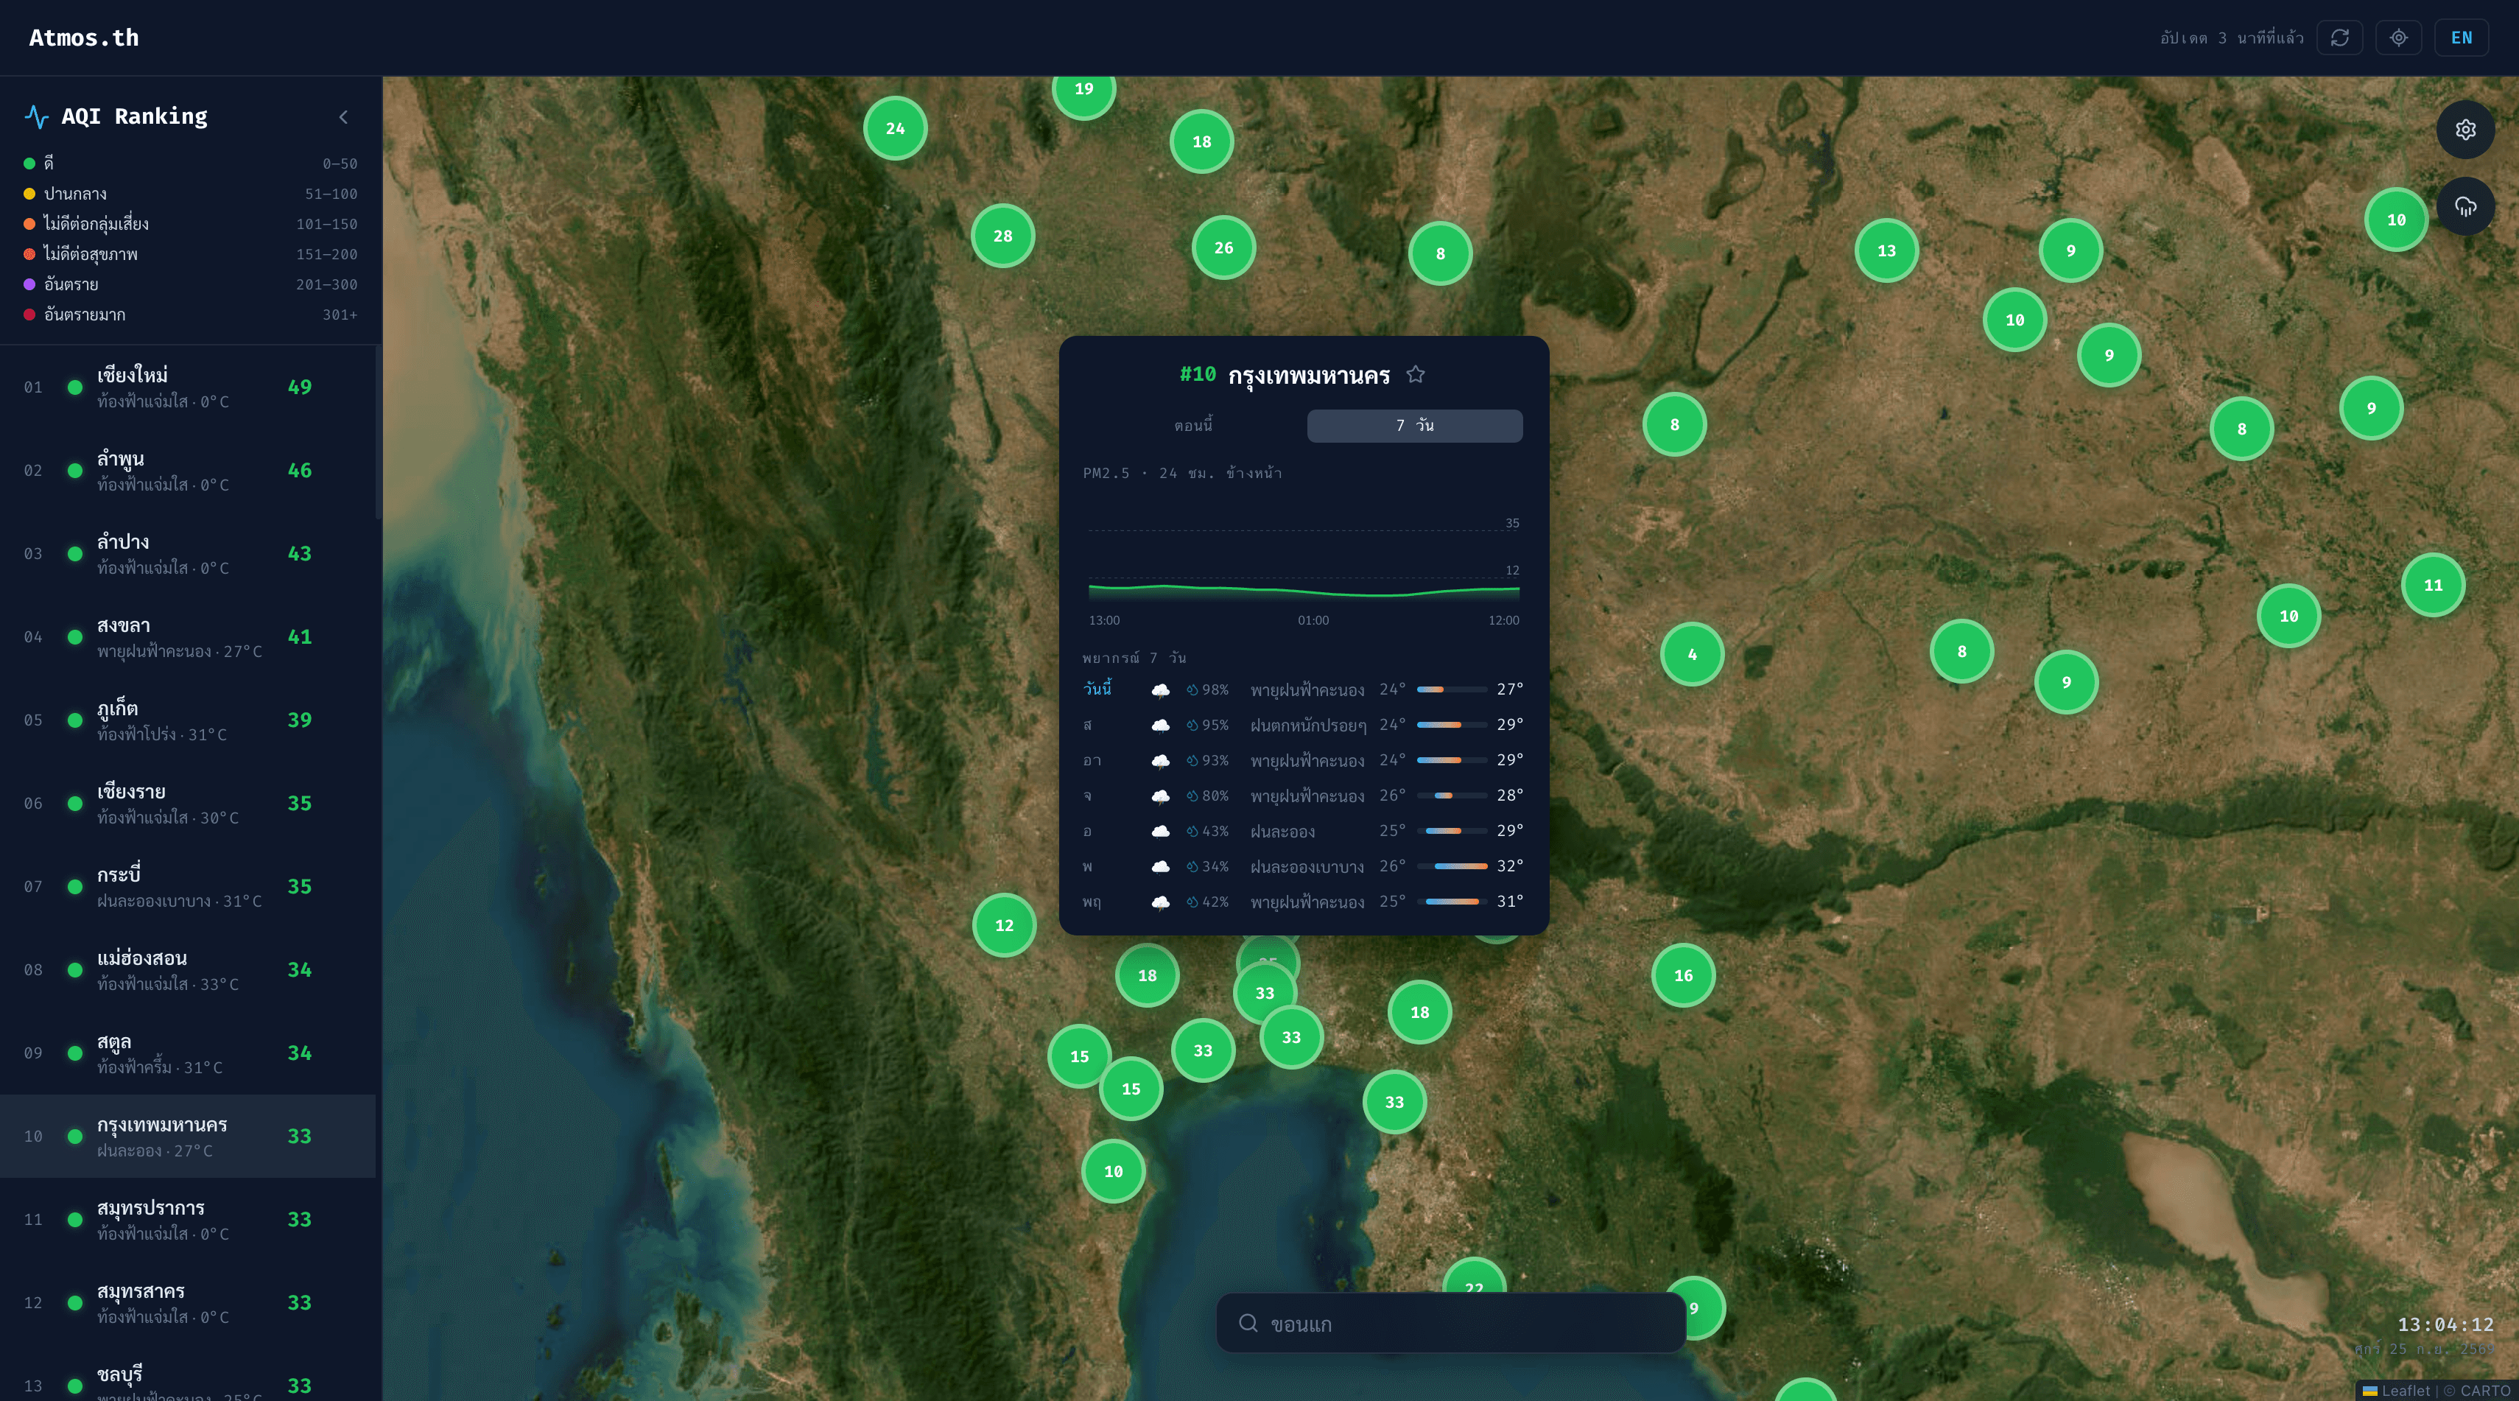Viewport: 2519px width, 1401px height.
Task: Favorite กรุงเทพมหานคร with the star icon
Action: (x=1415, y=374)
